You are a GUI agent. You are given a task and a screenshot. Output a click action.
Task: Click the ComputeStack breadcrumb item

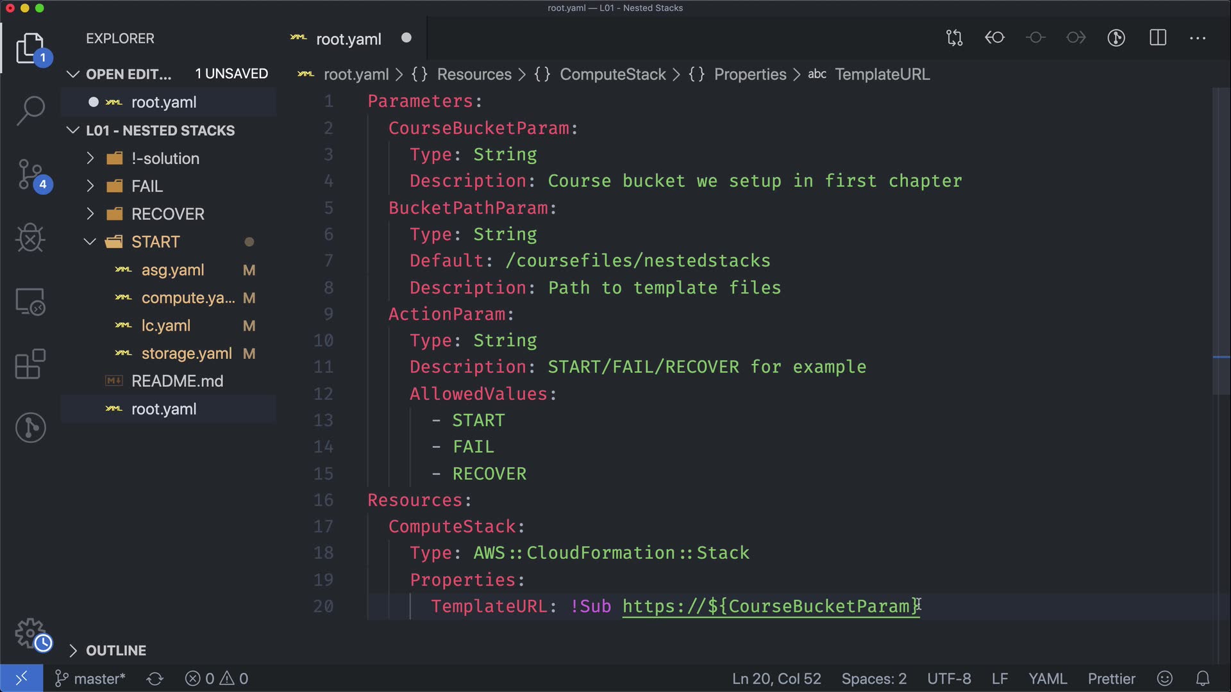612,74
